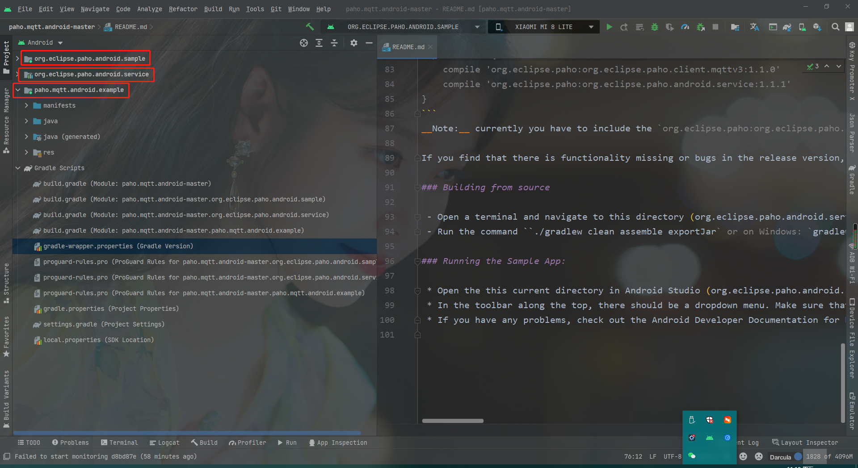This screenshot has width=858, height=468.
Task: Switch to the README.md editor tab
Action: pyautogui.click(x=408, y=47)
